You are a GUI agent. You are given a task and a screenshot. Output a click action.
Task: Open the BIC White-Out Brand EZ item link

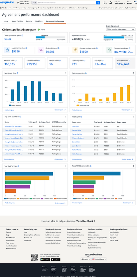point(14,126)
